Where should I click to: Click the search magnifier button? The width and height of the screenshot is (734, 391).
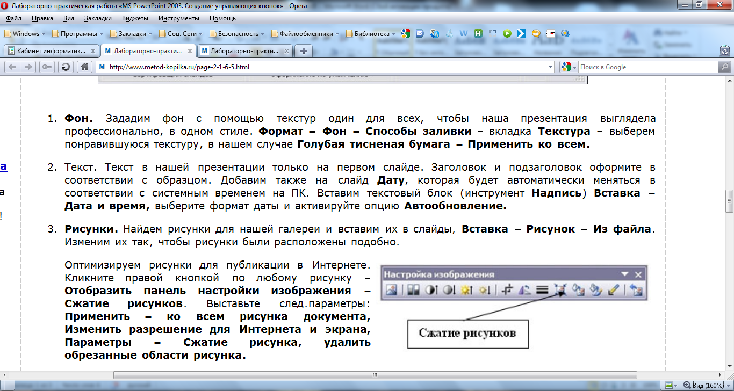click(724, 67)
